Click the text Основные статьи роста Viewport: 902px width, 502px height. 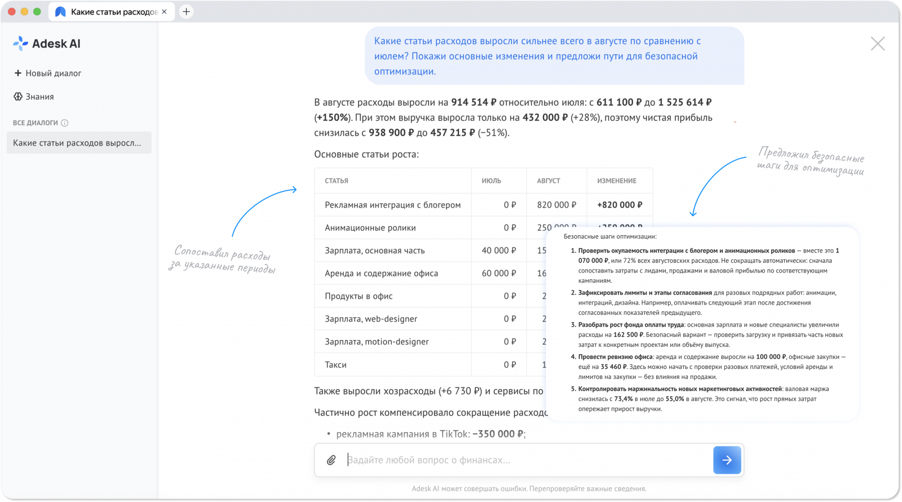366,155
